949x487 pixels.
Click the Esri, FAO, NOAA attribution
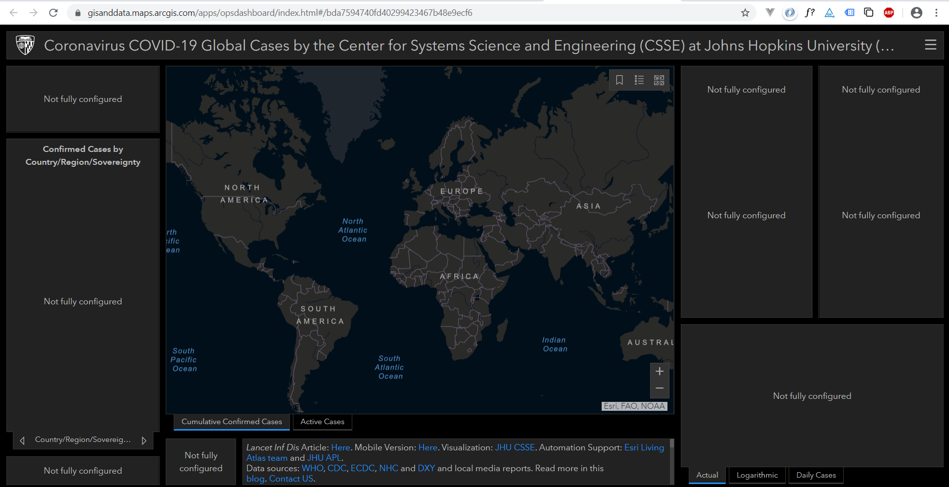click(634, 406)
